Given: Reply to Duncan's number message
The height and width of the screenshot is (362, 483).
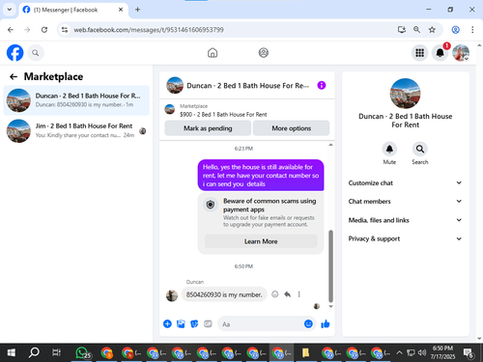Looking at the screenshot, I should click(287, 294).
